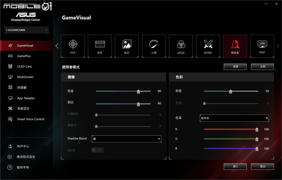
Task: Click the 系統設定 wrench icon
Action: tap(10, 108)
